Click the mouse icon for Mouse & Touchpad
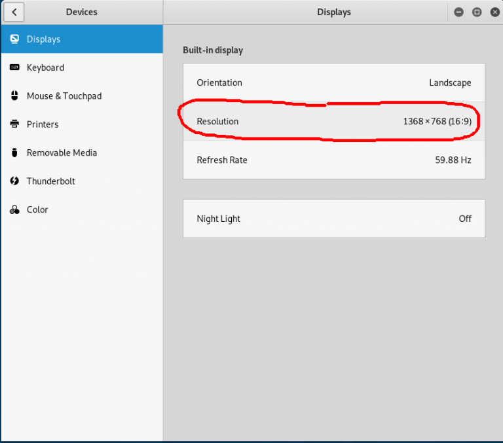The width and height of the screenshot is (503, 443). pos(14,96)
